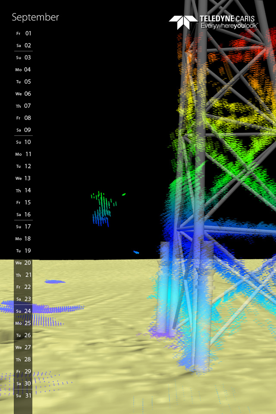Screen dimensions: 276x414
Task: Select Fr 29 date row
Action: (23, 371)
